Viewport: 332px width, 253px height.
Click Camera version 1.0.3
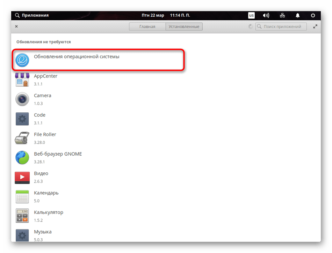click(38, 104)
